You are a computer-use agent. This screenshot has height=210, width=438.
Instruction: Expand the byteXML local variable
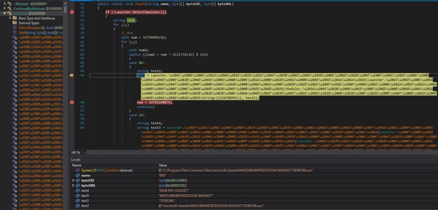coord(74,186)
